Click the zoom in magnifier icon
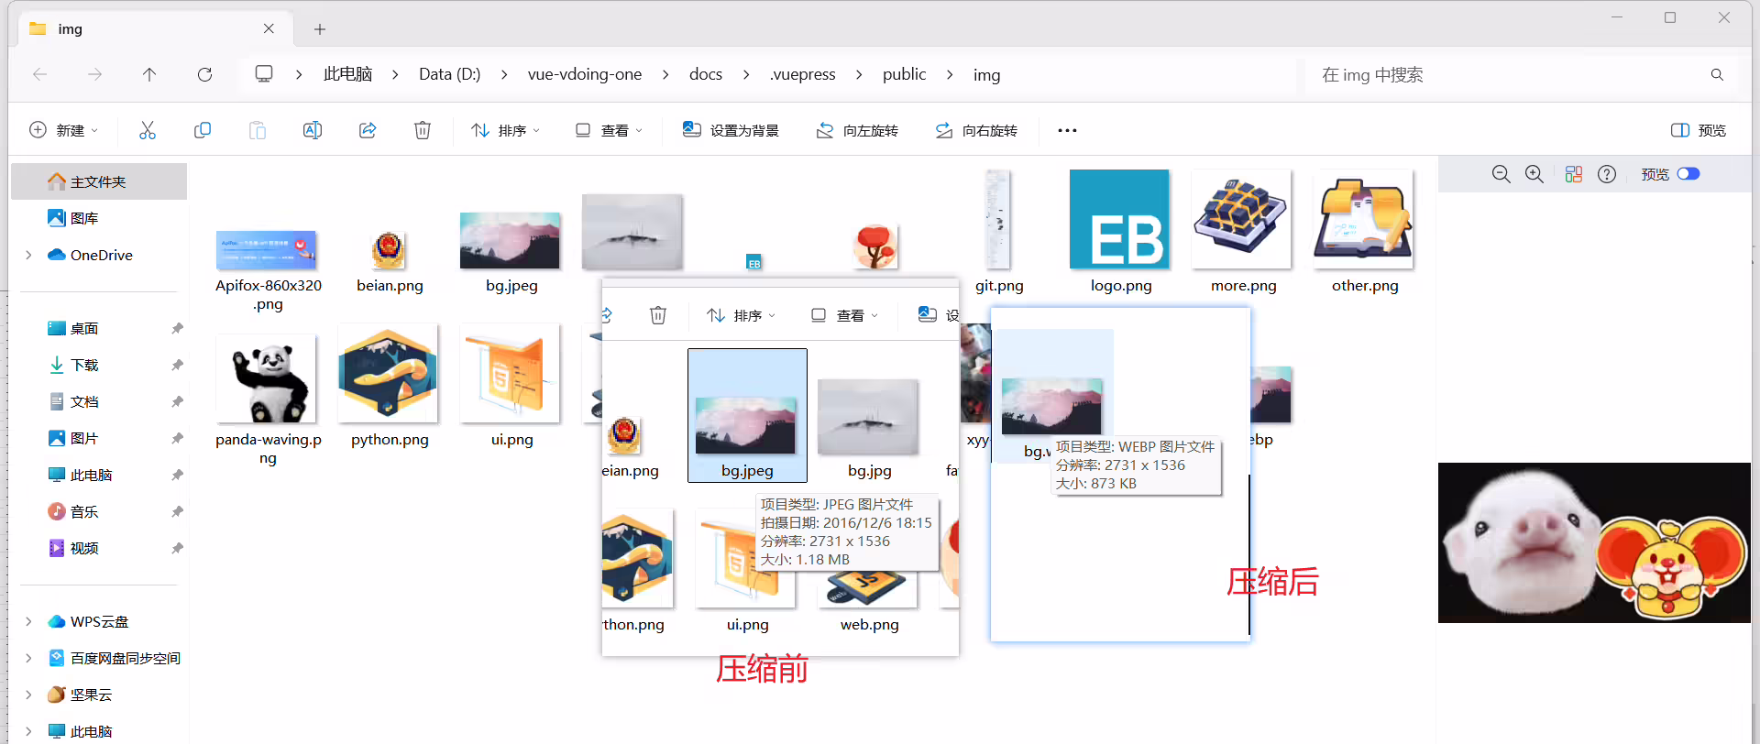The width and height of the screenshot is (1760, 744). [1534, 174]
